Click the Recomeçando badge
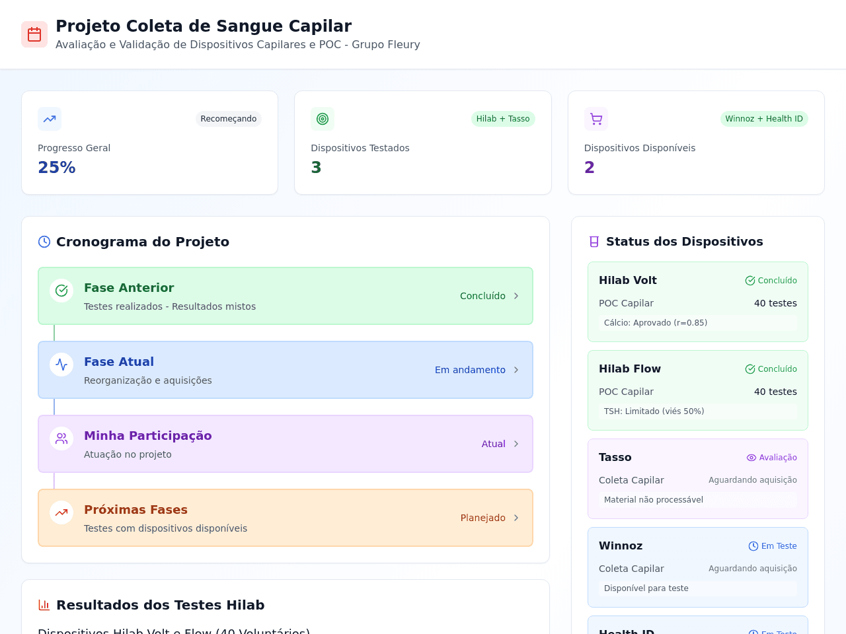Screen dimensions: 846x634 click(229, 119)
